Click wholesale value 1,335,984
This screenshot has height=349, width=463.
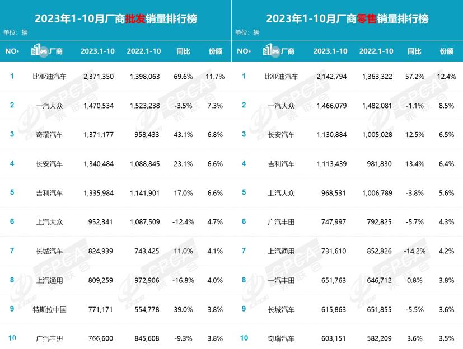pyautogui.click(x=99, y=193)
